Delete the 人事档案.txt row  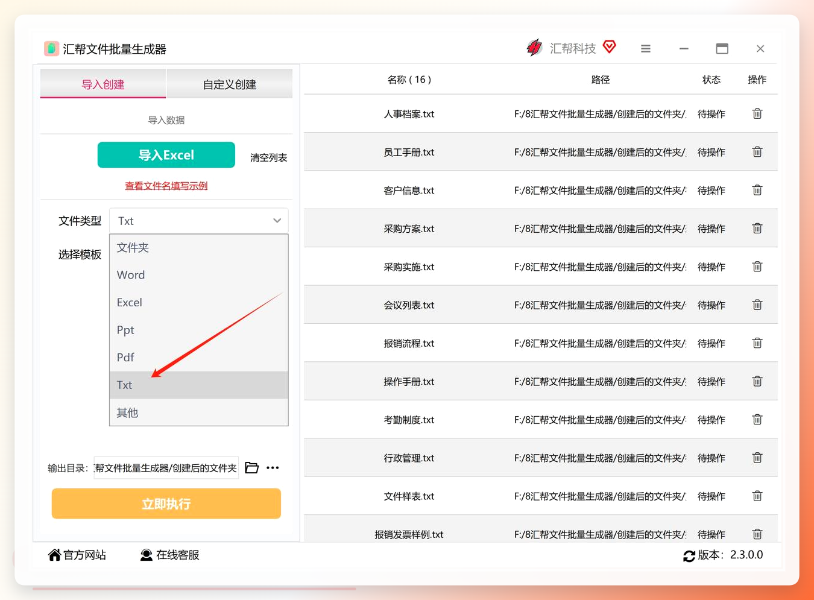757,113
